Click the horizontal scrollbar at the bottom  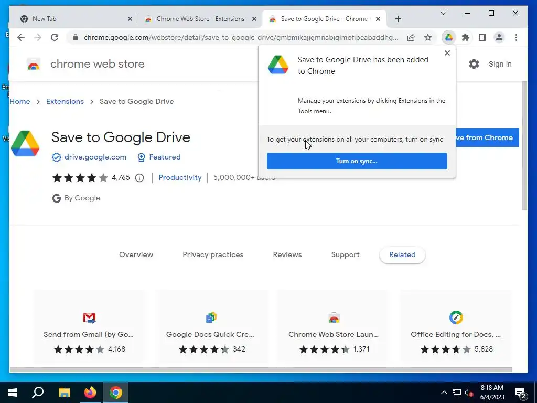coord(261,370)
